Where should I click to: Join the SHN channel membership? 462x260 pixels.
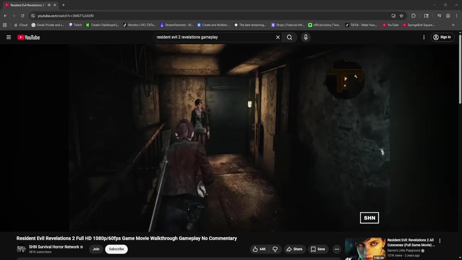click(96, 249)
